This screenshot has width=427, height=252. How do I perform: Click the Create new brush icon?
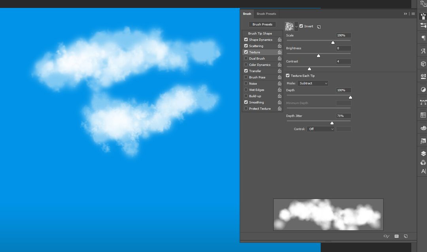click(x=406, y=236)
